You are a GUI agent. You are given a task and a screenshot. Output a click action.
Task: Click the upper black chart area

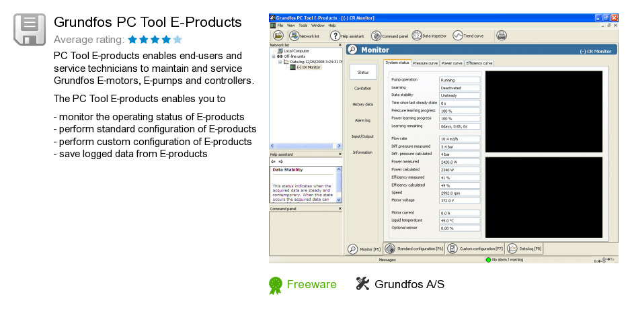click(x=544, y=111)
